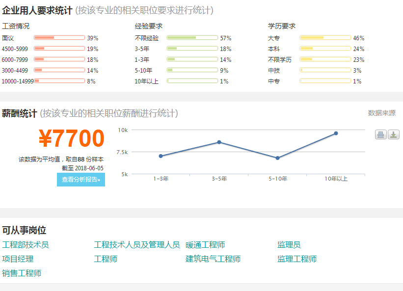The width and height of the screenshot is (403, 291).
Task: Click the 3000-4499 salary bar
Action: tap(59, 70)
